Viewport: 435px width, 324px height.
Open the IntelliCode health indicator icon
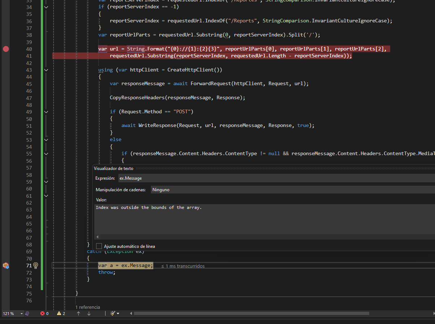pos(27,314)
